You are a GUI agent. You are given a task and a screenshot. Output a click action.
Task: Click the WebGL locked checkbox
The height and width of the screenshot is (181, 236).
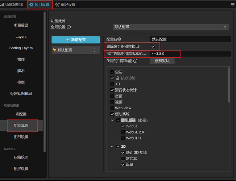[123, 126]
